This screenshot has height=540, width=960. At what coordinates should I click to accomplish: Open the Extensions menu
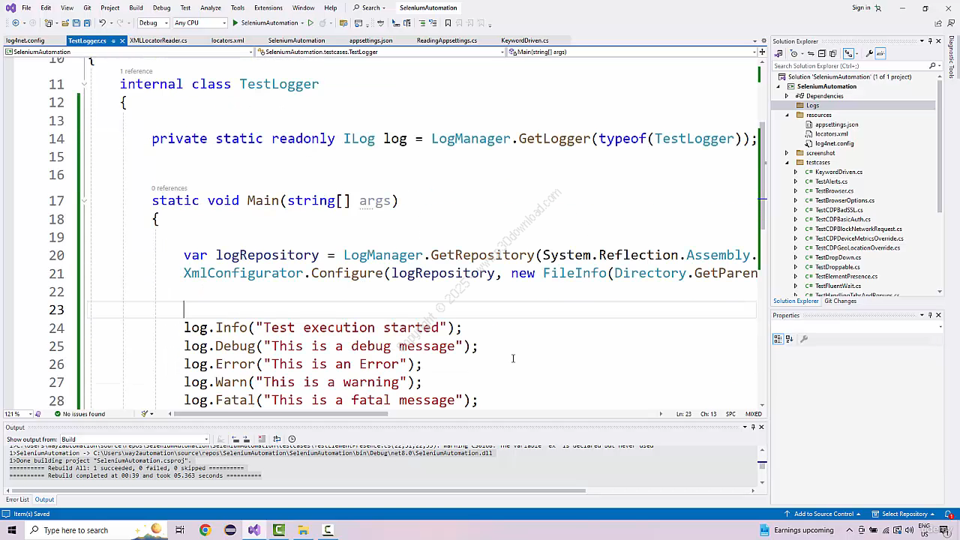coord(268,7)
